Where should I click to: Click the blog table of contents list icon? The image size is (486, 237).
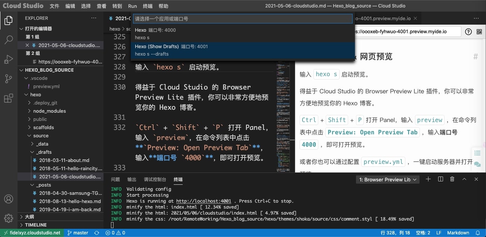click(477, 153)
